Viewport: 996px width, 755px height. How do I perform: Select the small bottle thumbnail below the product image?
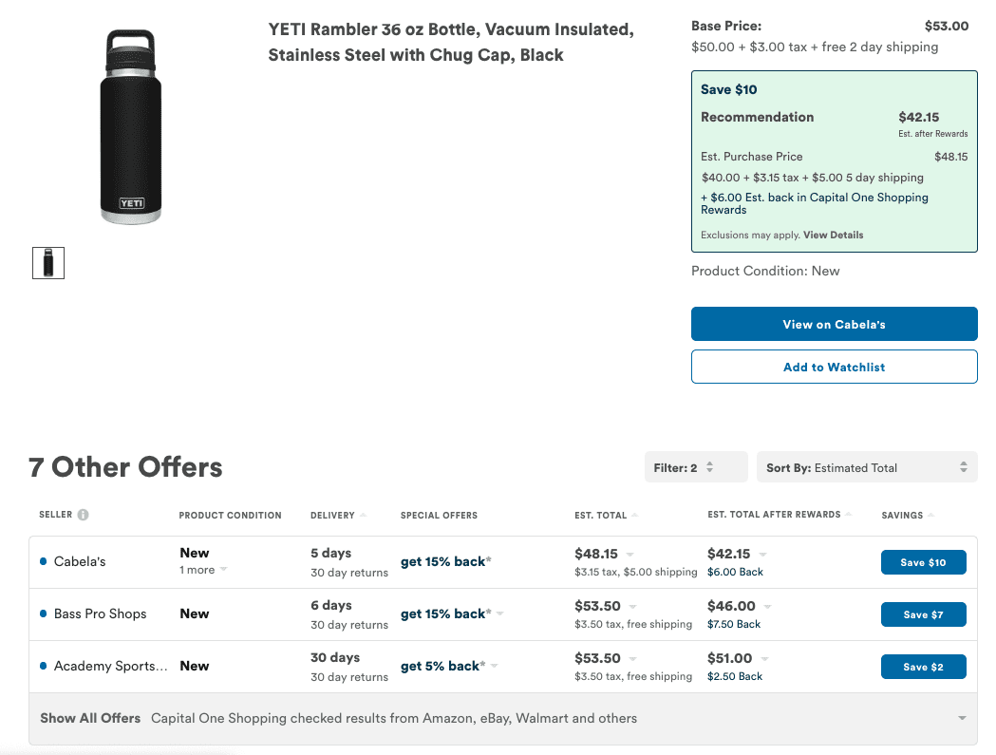pos(47,263)
